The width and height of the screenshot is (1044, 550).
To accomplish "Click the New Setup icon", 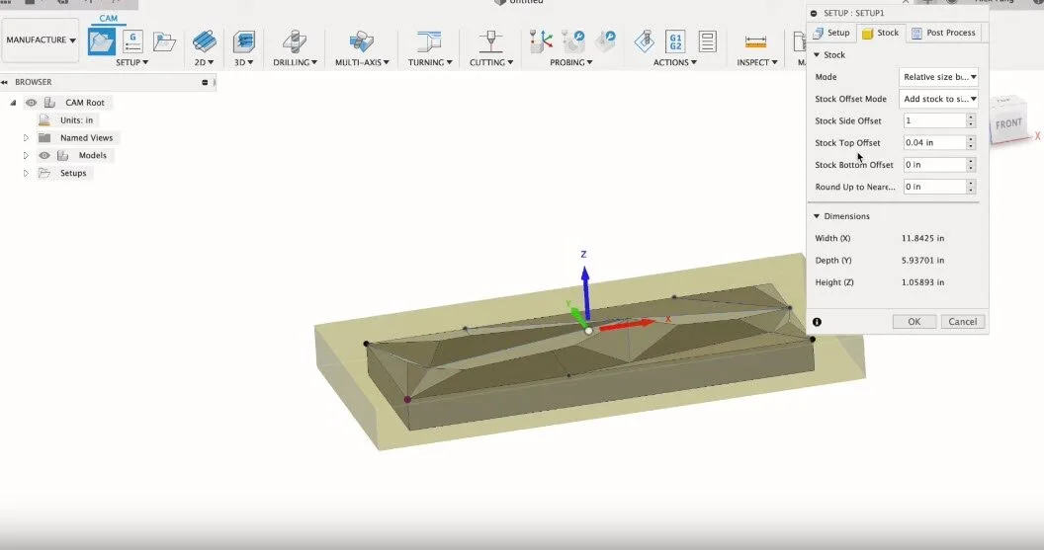I will click(102, 41).
